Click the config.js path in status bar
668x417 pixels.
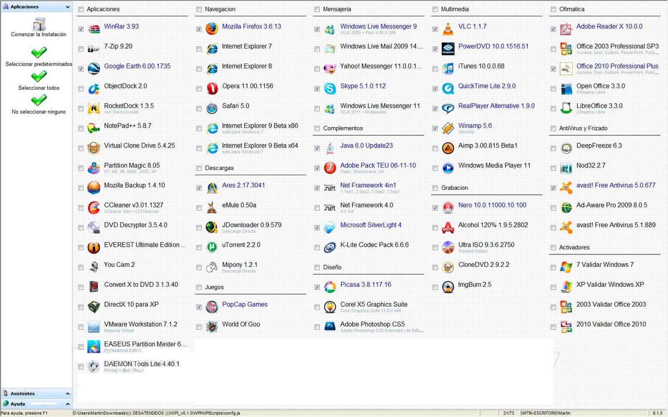[x=157, y=413]
